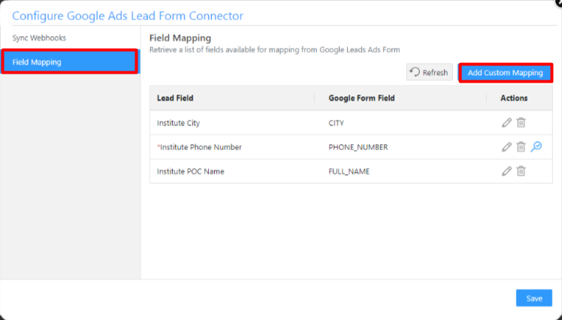Click the Lead Field column header

[175, 98]
